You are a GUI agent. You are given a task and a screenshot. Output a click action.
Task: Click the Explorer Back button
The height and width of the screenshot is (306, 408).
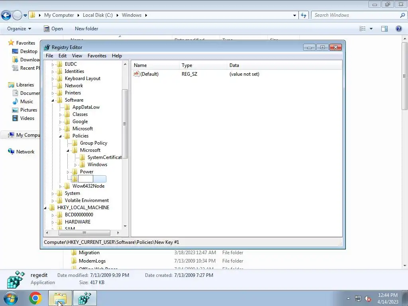(6, 15)
